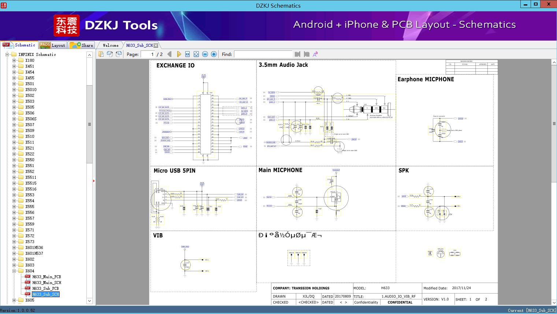
Task: Click the DZKJ app icon in title bar
Action: tap(4, 5)
